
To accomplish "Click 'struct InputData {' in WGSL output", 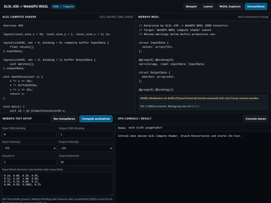I will click(x=154, y=43).
